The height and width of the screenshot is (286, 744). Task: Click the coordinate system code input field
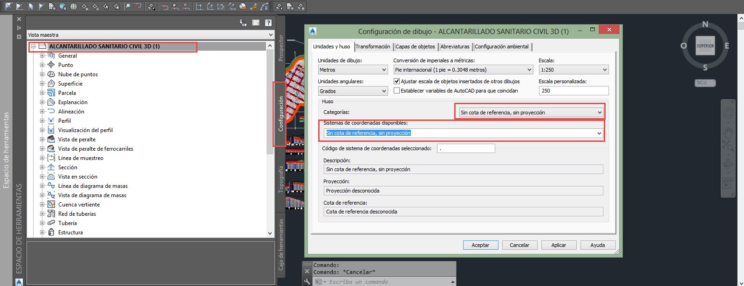click(x=466, y=148)
